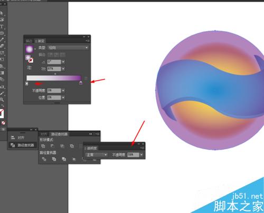Click the fill/stroke toggle in Gradient panel
Viewport: 264px width, 213px height.
click(30, 59)
